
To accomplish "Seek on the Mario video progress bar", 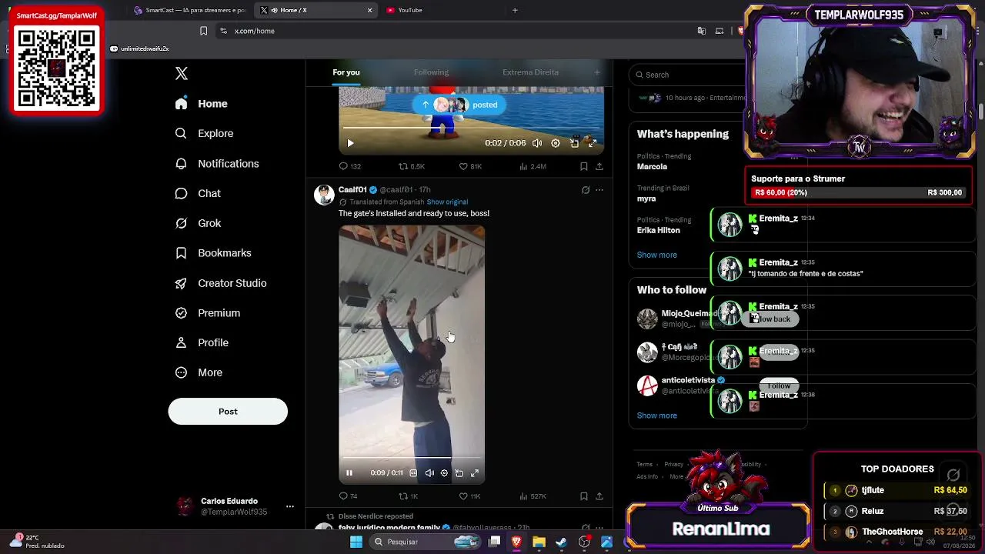I will (x=471, y=128).
